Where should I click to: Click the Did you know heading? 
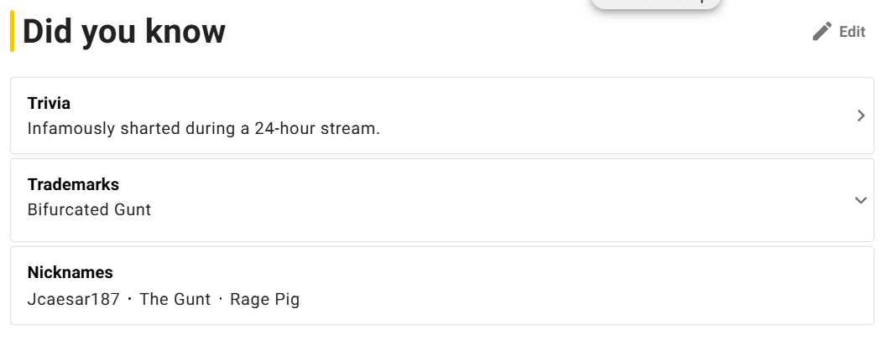(124, 31)
